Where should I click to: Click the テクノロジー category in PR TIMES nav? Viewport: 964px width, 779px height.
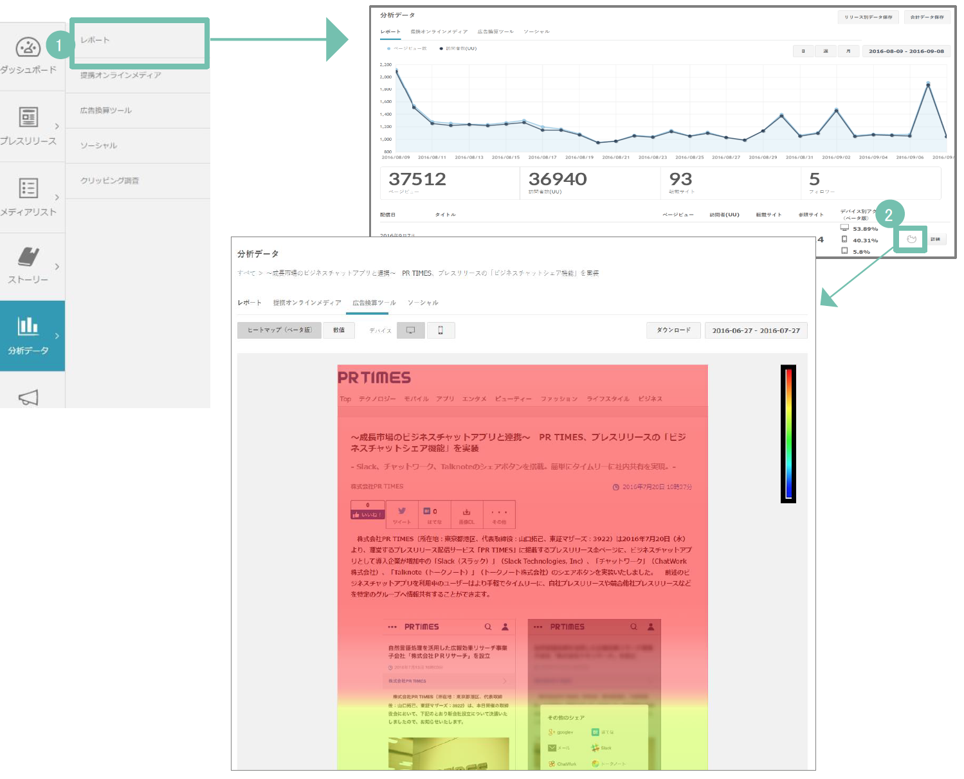point(377,399)
